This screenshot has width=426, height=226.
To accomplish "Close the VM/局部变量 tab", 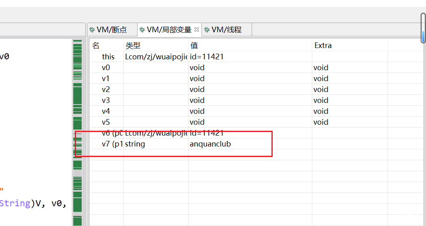I will pos(197,29).
